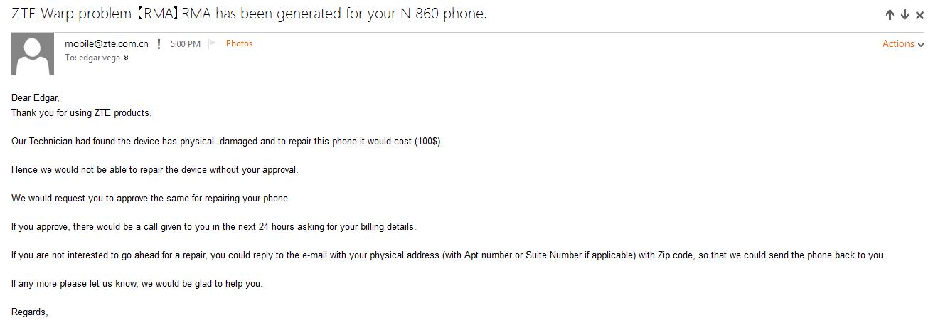Click the 5:00 PM timestamp

(x=185, y=44)
